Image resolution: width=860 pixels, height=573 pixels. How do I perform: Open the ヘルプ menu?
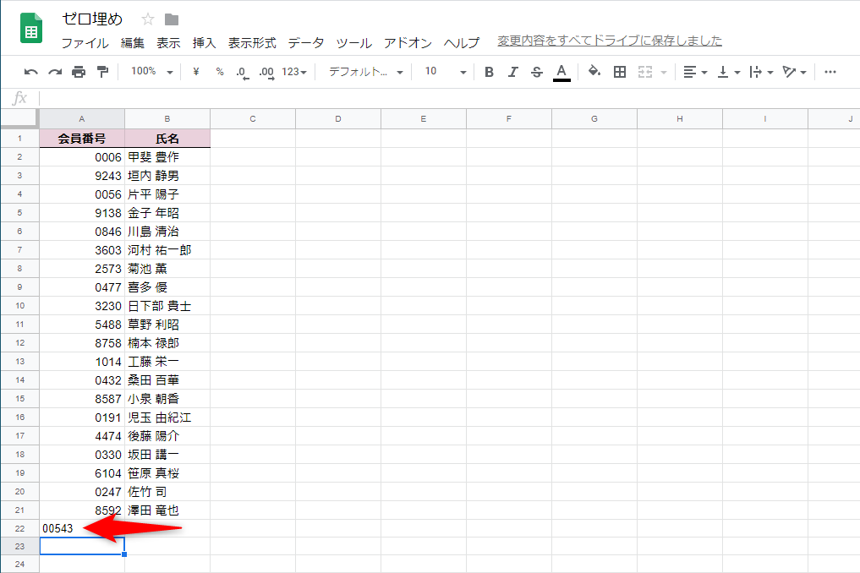[x=461, y=43]
